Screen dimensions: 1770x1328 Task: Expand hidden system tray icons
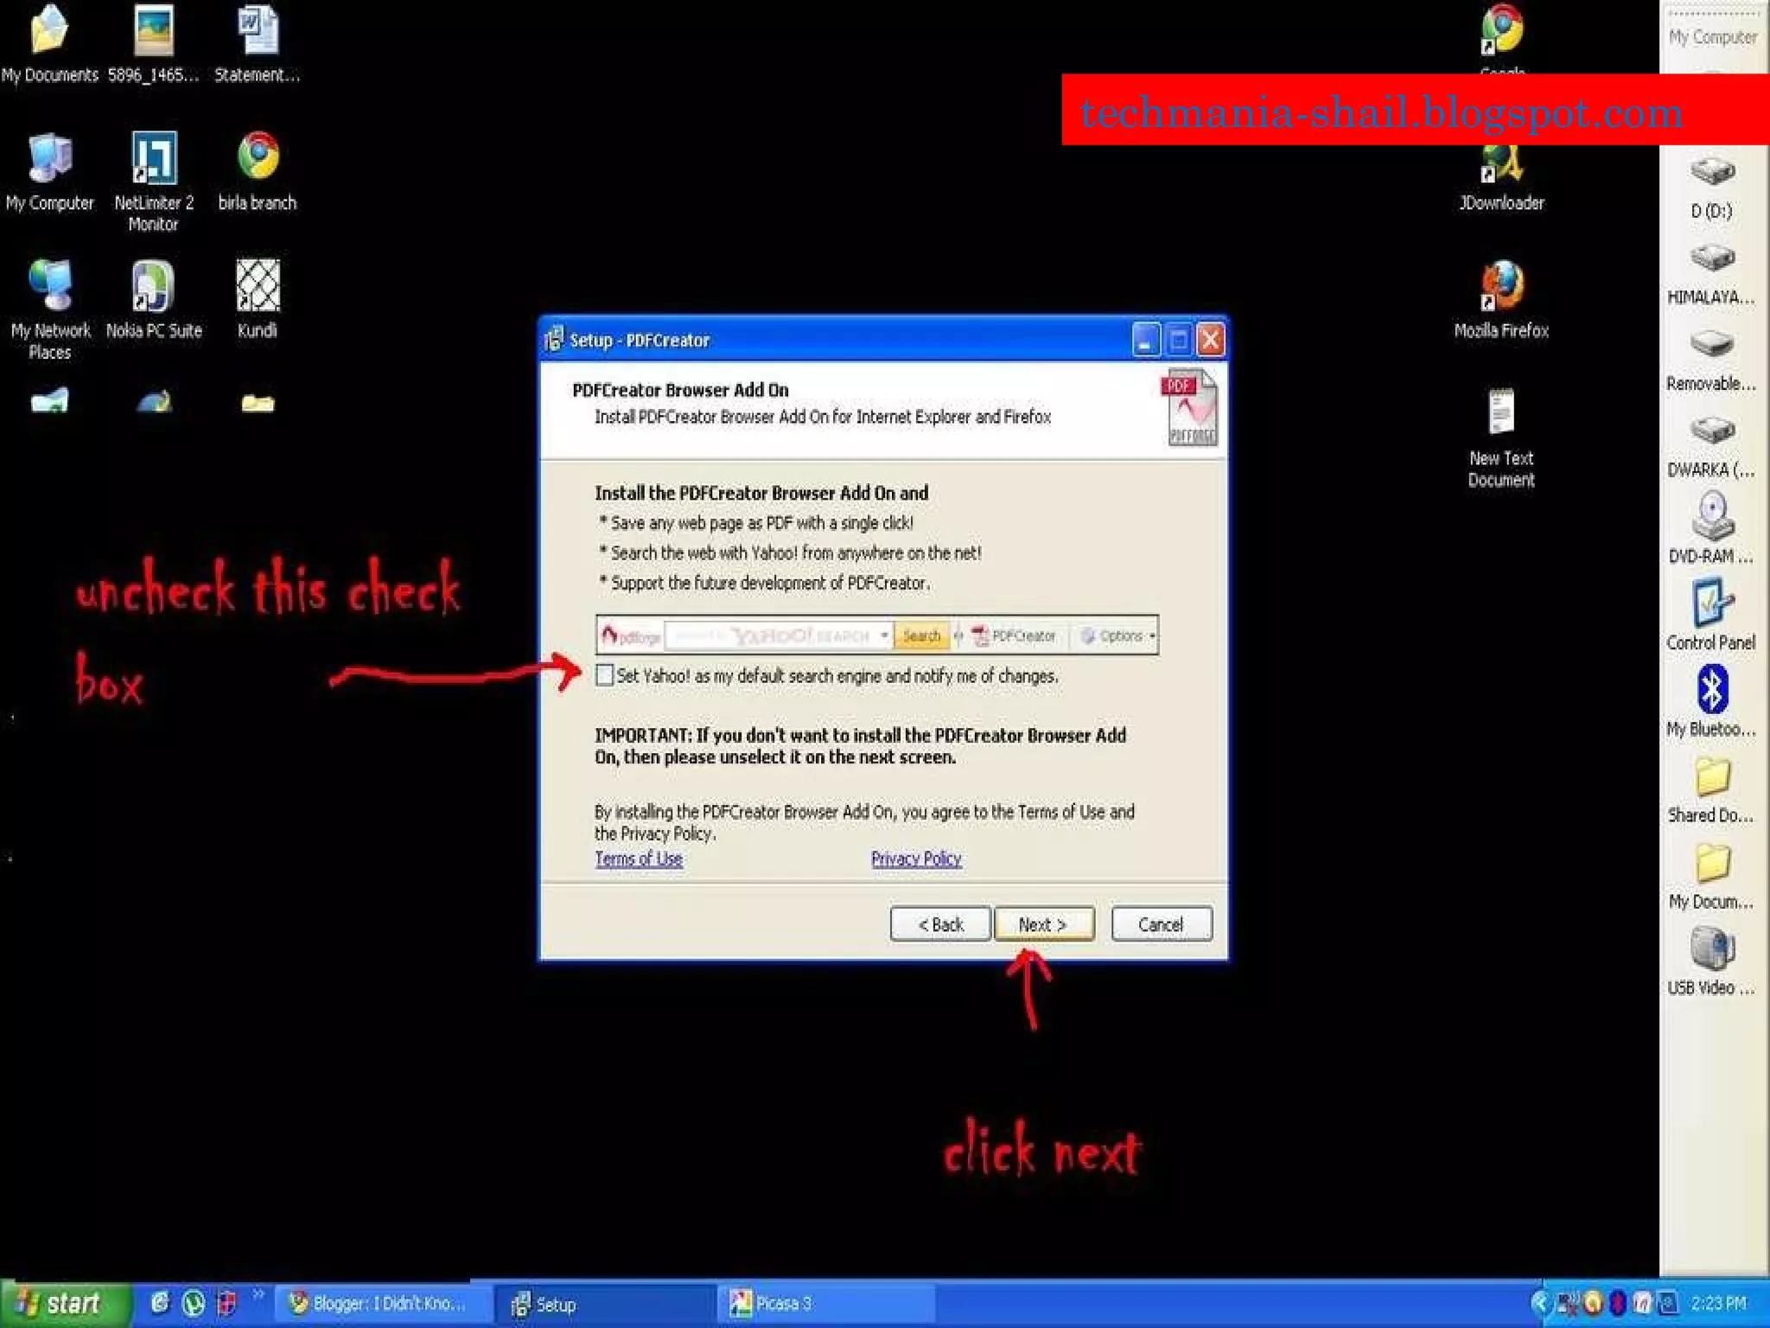pos(1540,1303)
